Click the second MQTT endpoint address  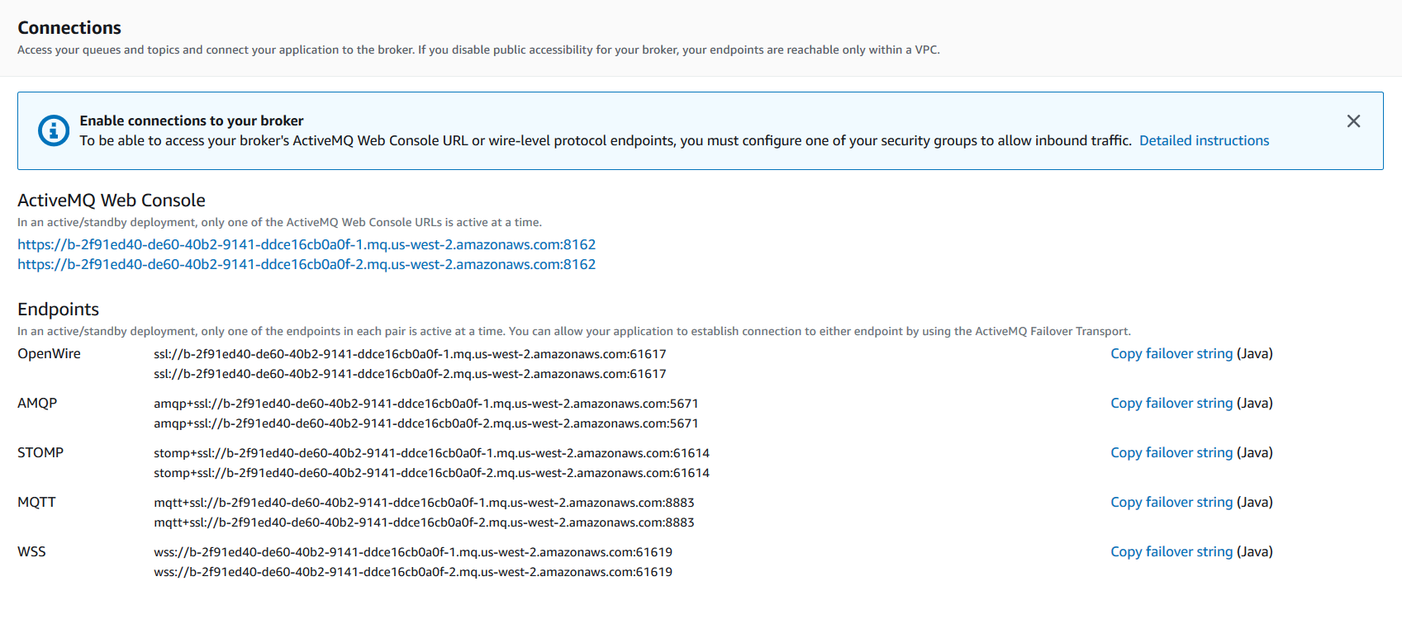pos(424,522)
